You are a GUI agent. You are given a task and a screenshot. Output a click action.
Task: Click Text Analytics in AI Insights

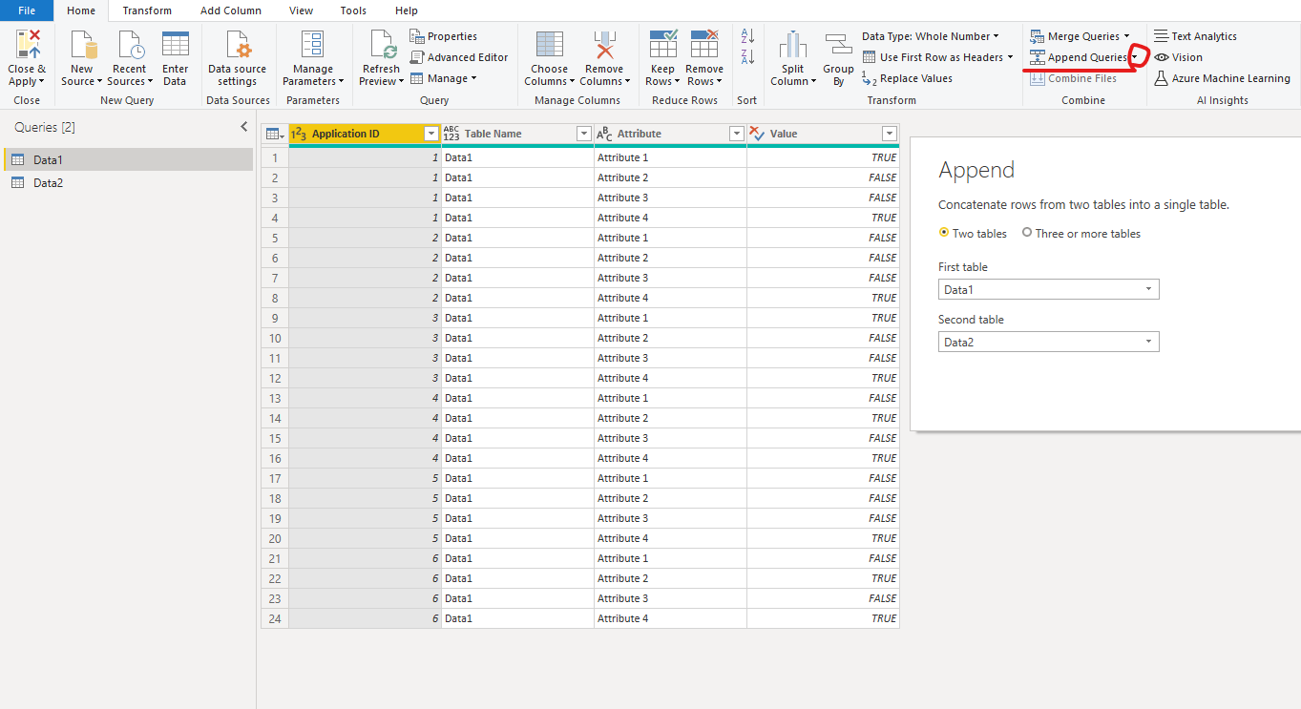pos(1195,36)
